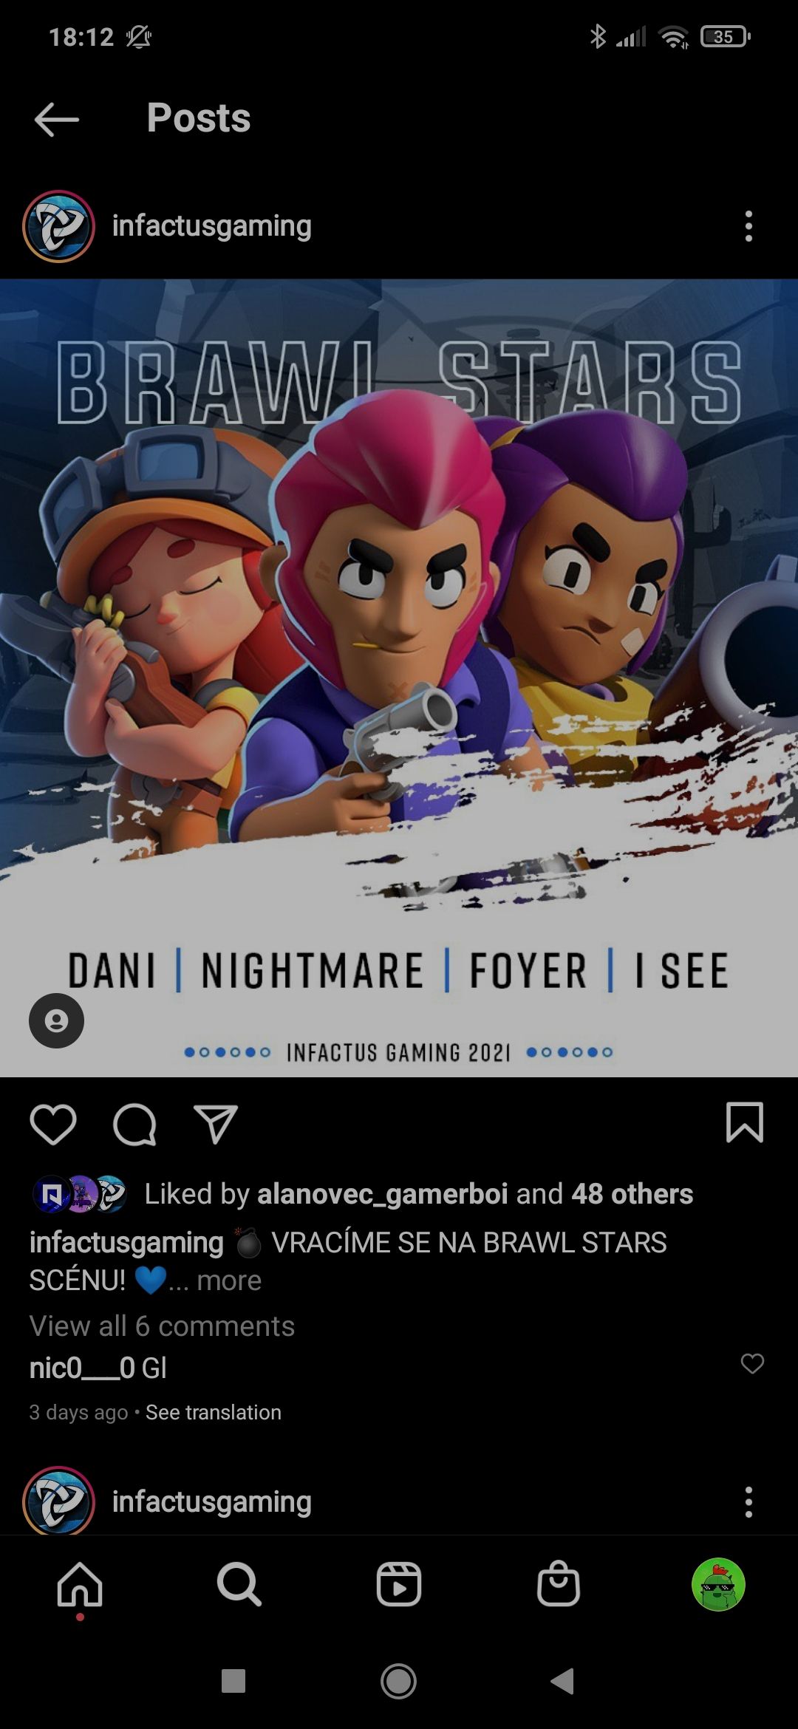View the 48 others who liked
The width and height of the screenshot is (798, 1729).
tap(632, 1194)
